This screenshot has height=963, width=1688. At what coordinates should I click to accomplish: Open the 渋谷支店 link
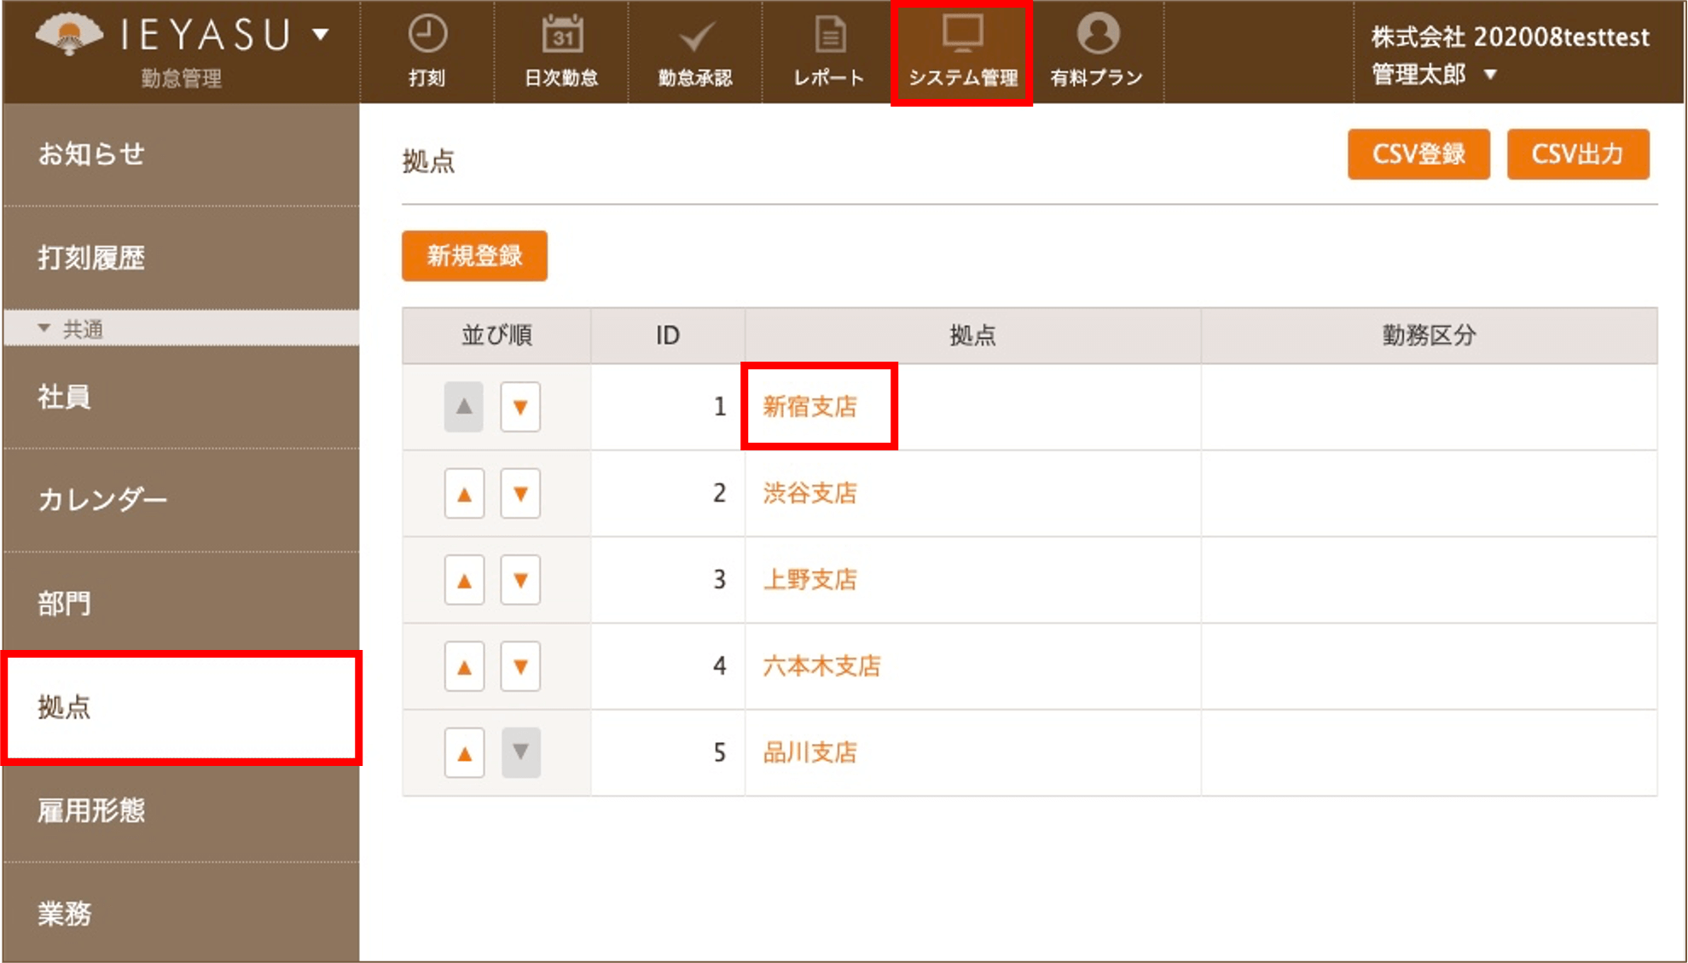tap(809, 494)
